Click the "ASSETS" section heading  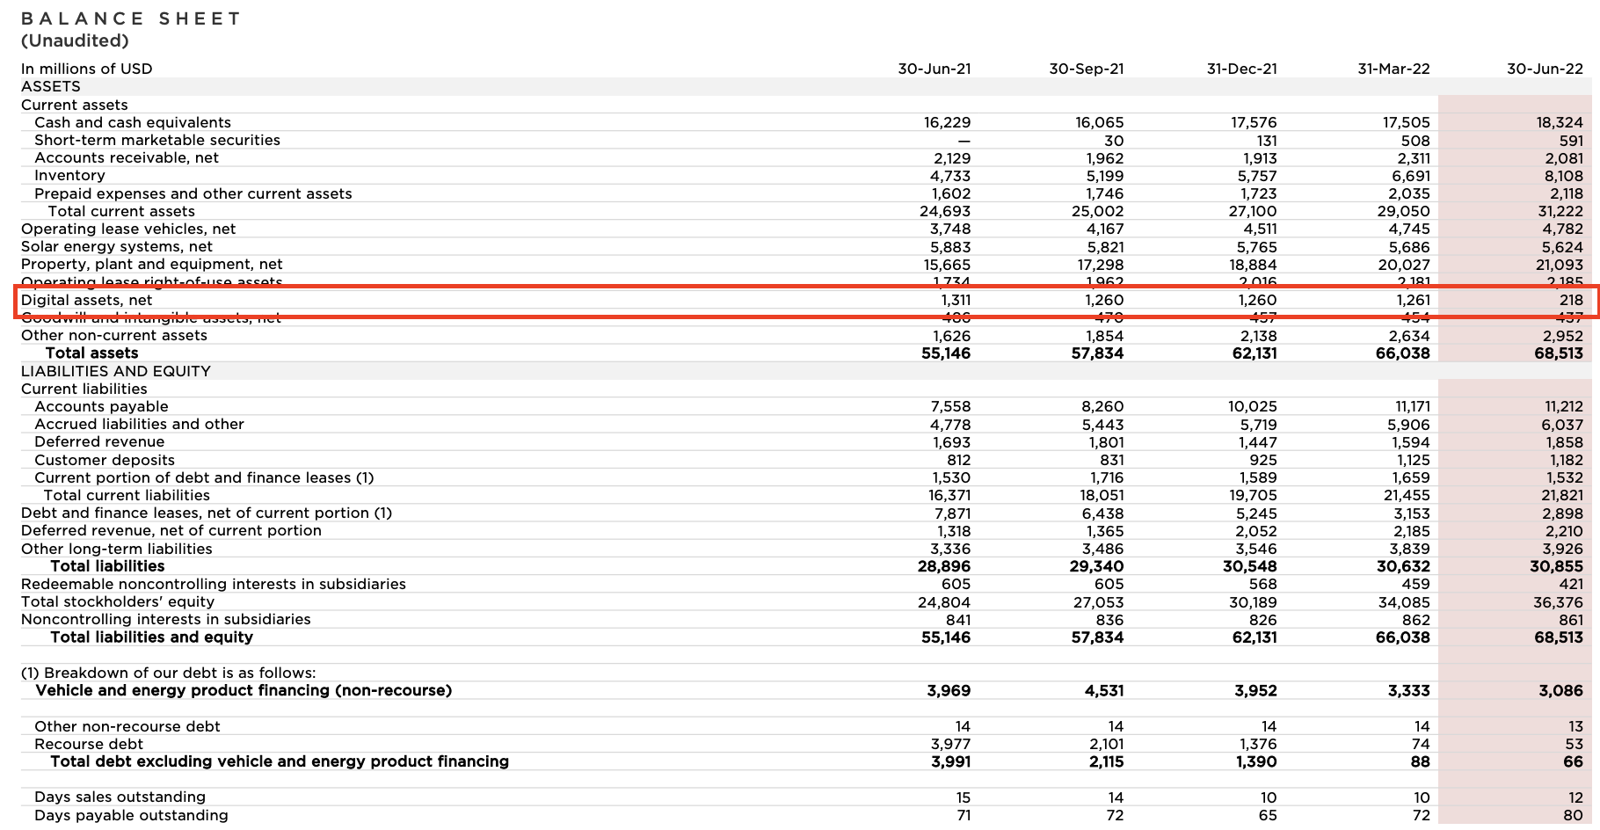(x=51, y=86)
